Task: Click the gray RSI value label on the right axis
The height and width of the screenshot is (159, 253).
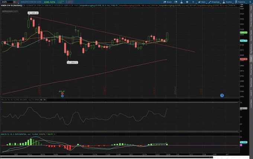Action: pyautogui.click(x=243, y=108)
